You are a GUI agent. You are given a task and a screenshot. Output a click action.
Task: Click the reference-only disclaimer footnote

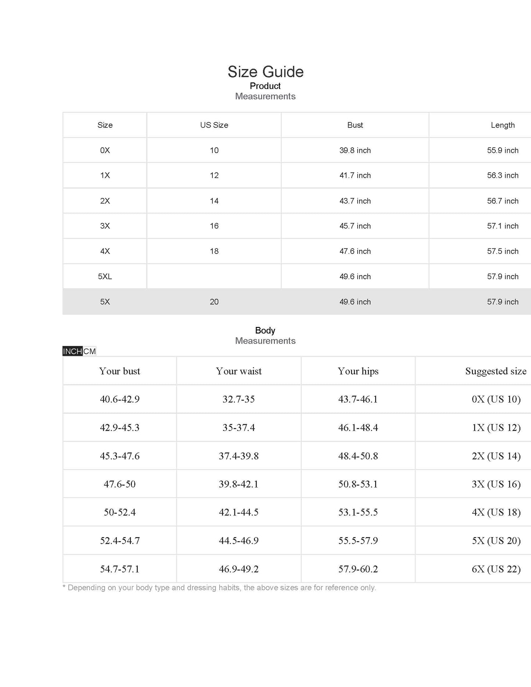[x=219, y=588]
